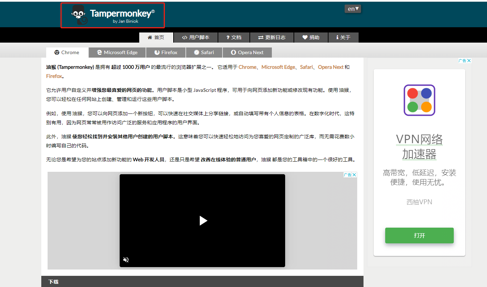487x287 pixels.
Task: Follow the orange Safari link in the paragraph
Action: (306, 67)
